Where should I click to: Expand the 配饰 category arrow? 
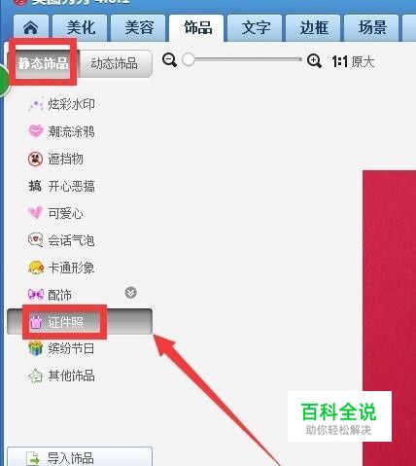point(131,293)
